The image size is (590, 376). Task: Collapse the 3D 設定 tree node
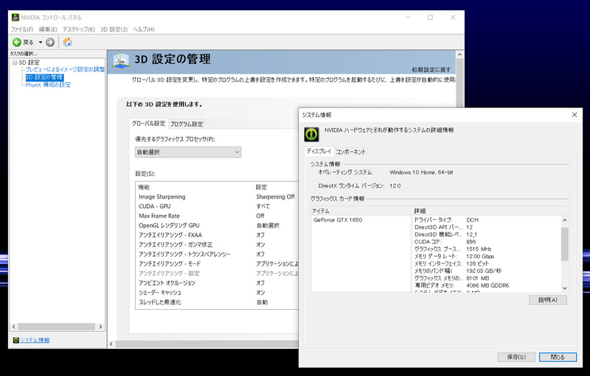click(x=15, y=63)
